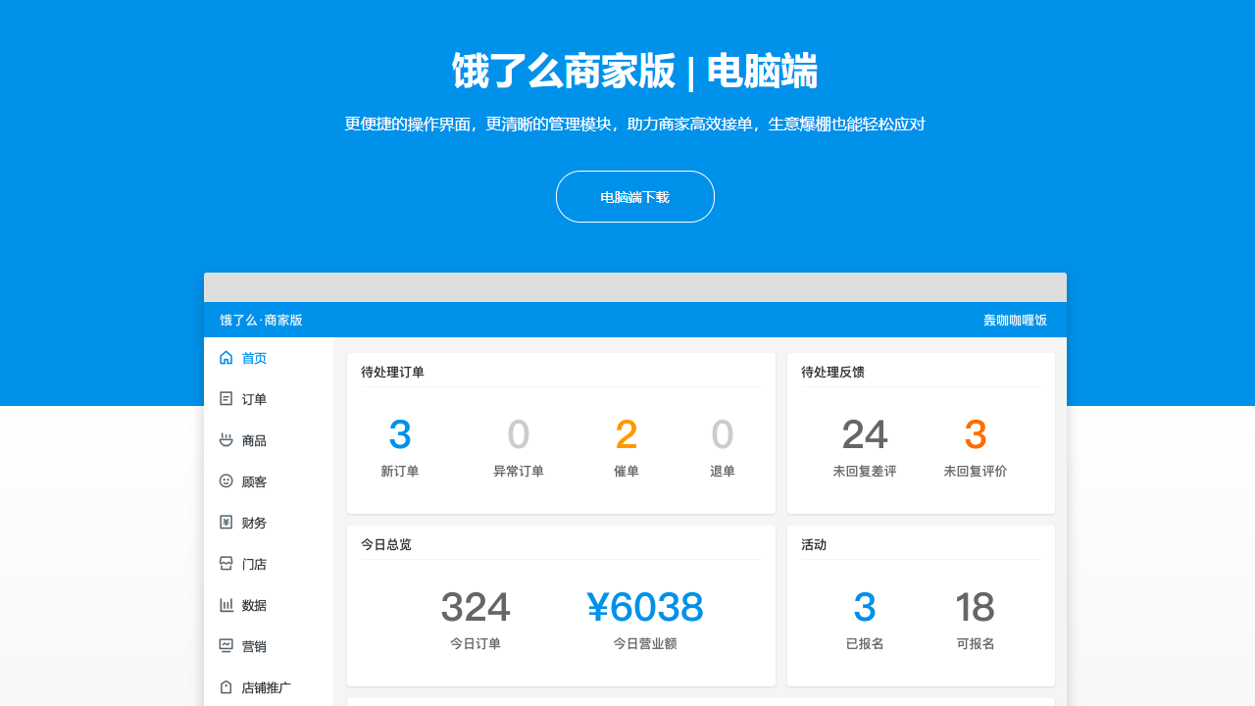Open the 3 新订单 new orders count

click(x=400, y=435)
